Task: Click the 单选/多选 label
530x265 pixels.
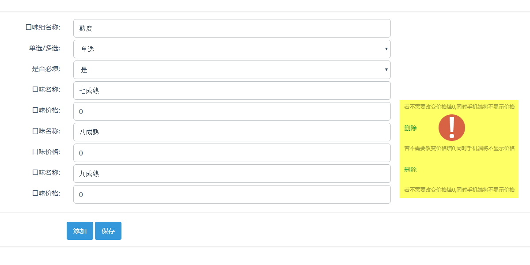Action: pyautogui.click(x=45, y=48)
